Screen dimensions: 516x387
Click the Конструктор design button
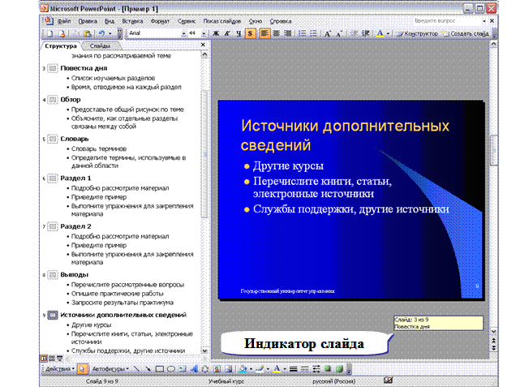tap(418, 33)
